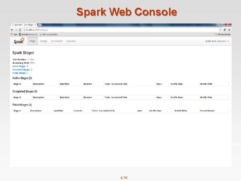Click the Spark shell application UI label

click(x=217, y=41)
